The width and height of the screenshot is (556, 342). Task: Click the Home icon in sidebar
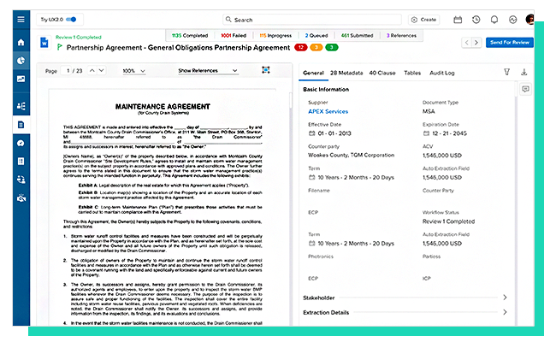(21, 42)
